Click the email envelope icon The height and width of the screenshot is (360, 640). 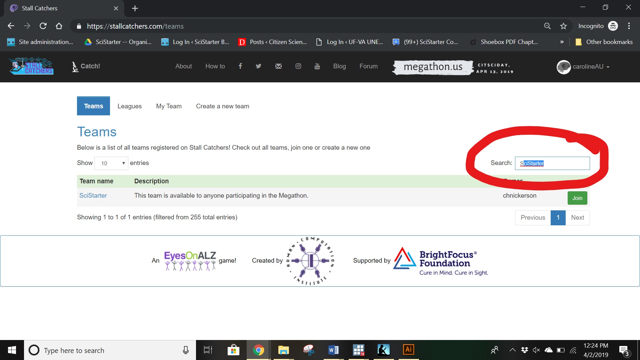pyautogui.click(x=278, y=66)
